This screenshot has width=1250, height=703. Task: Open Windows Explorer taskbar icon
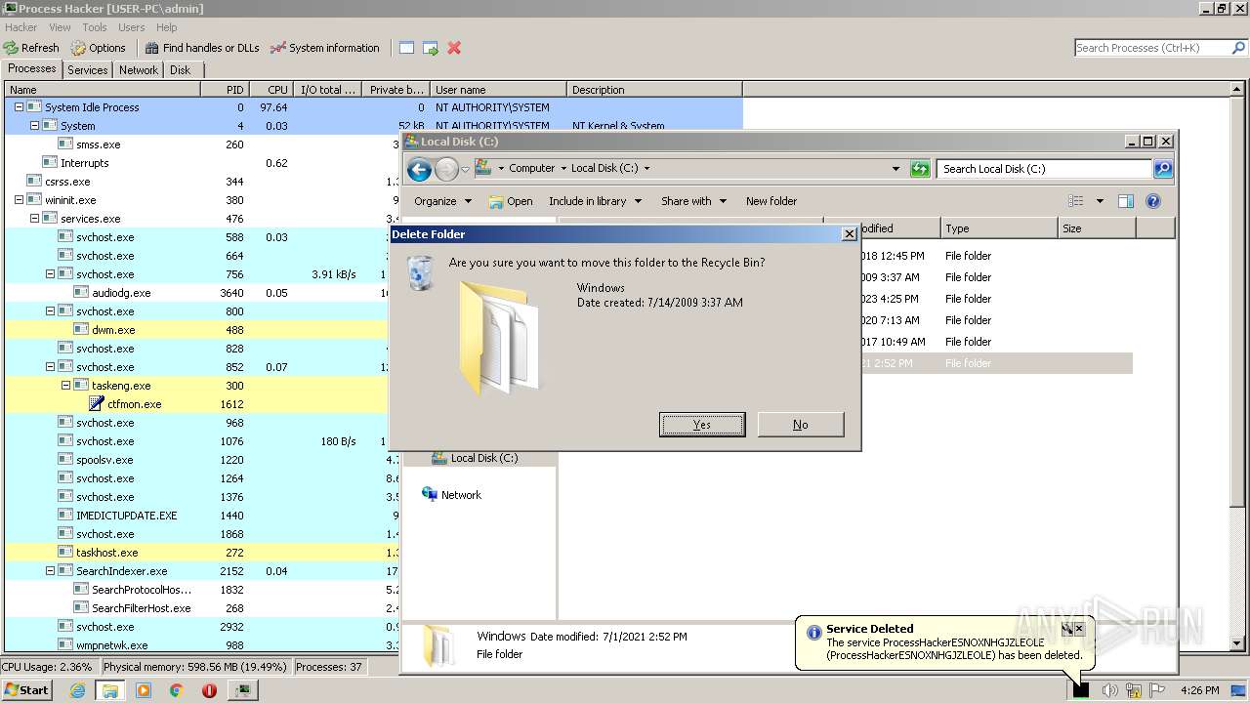click(110, 690)
